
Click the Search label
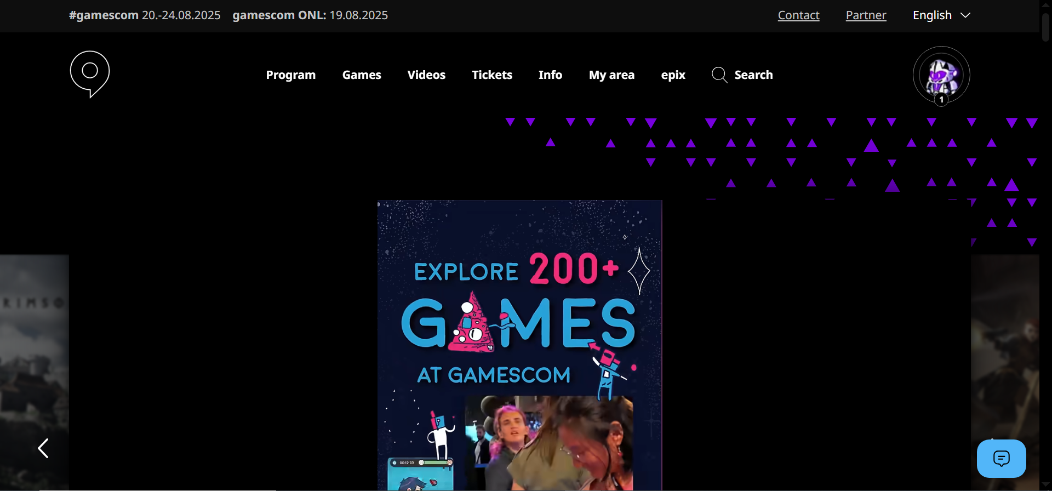[x=753, y=75]
